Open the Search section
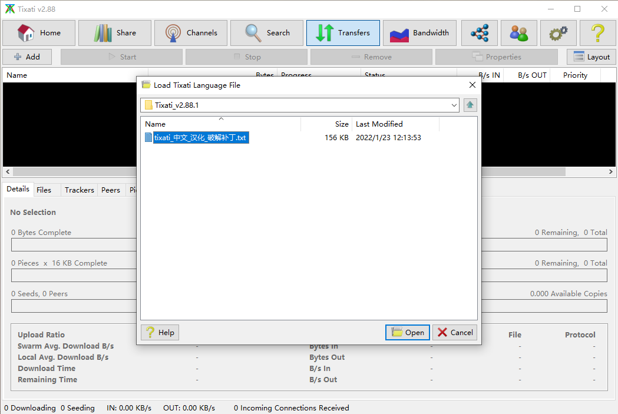 point(267,33)
